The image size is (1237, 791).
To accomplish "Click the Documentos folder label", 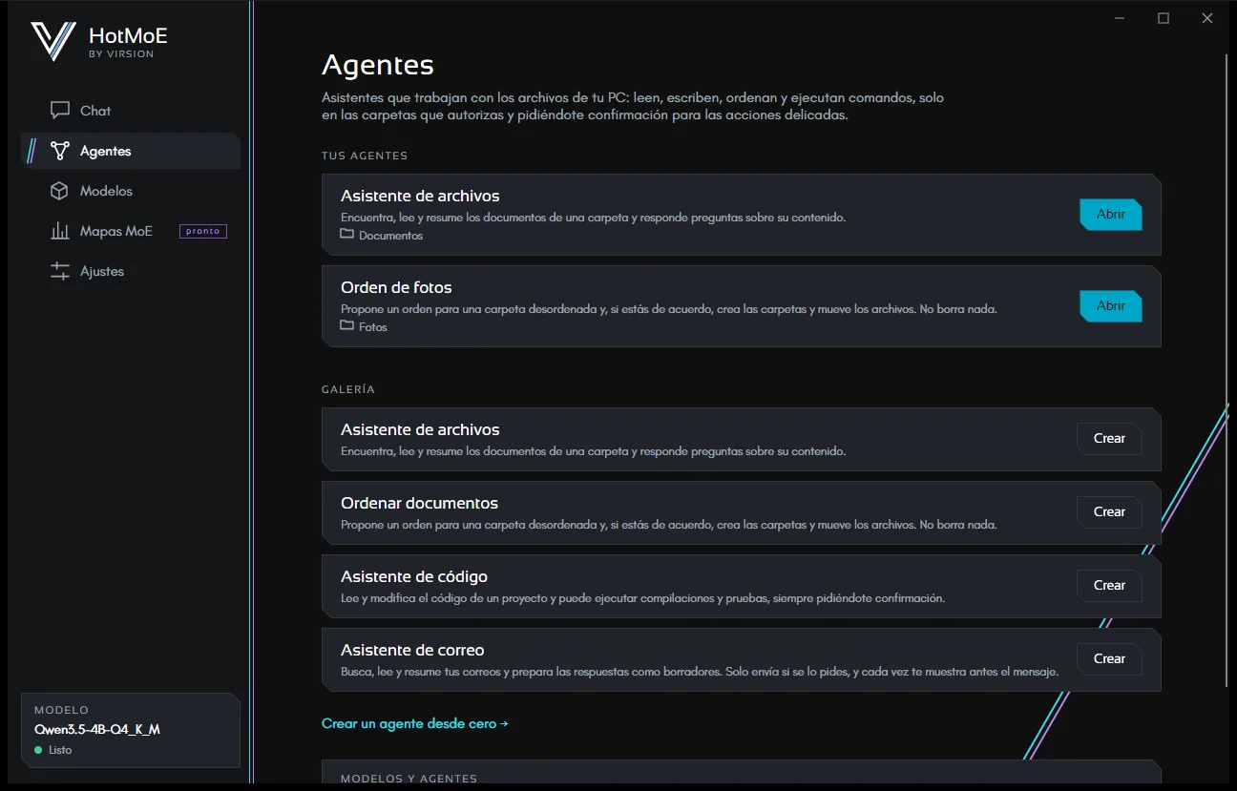I will point(390,235).
